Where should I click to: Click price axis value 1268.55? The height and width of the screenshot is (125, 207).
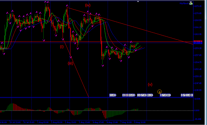(198, 20)
